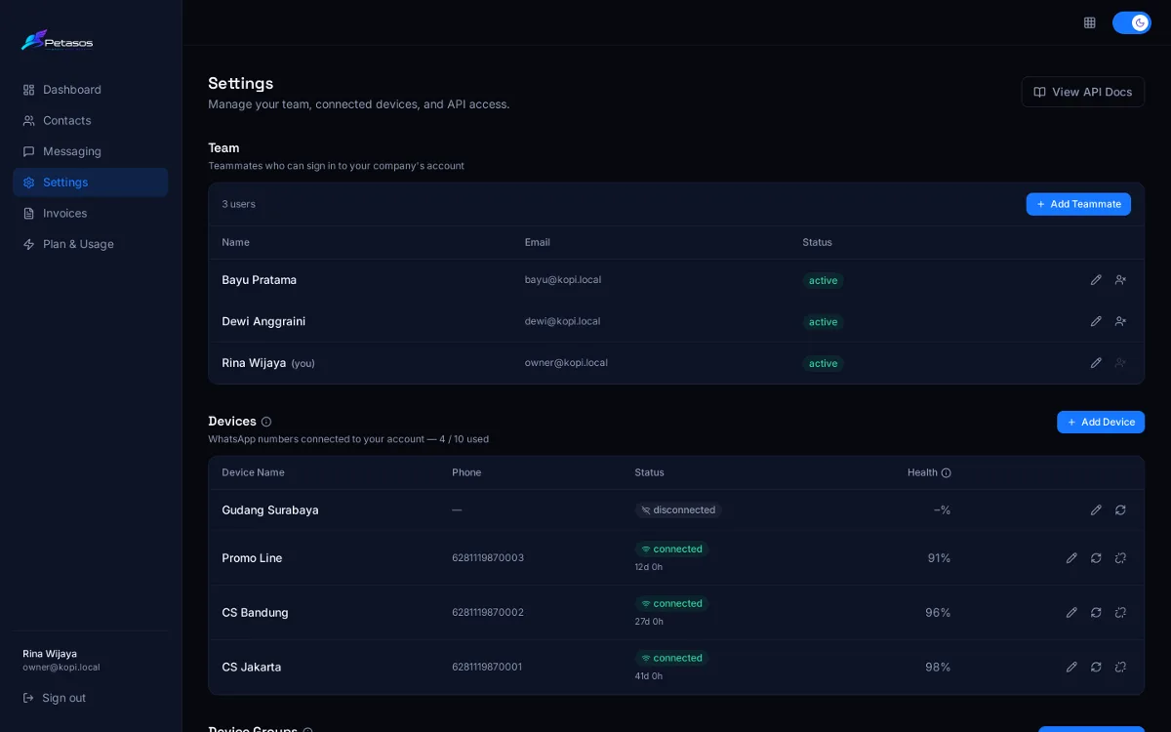Click the 3 users count label

238,204
